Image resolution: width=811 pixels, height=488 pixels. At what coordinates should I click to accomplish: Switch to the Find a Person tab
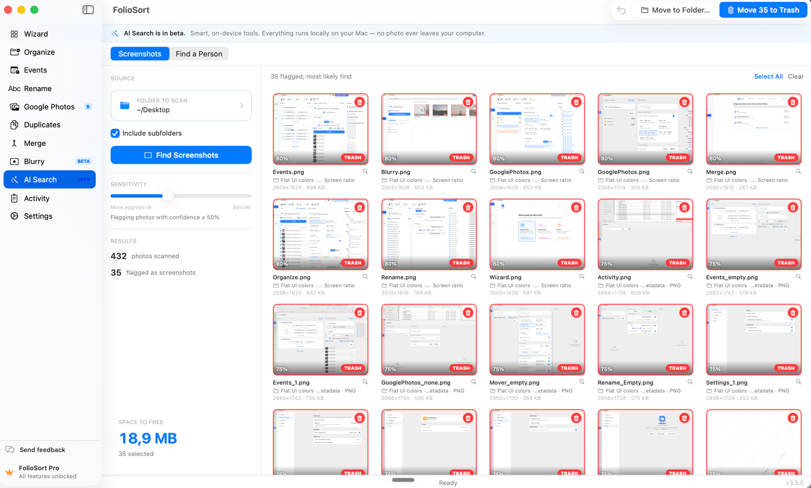click(x=199, y=54)
